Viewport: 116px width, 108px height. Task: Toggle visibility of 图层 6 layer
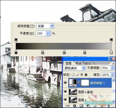[x=65, y=100]
